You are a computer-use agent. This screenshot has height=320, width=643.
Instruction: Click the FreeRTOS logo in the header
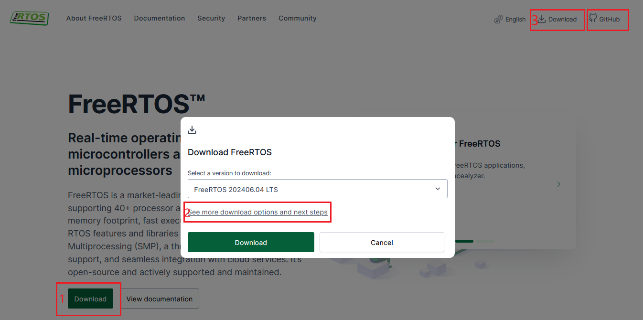(29, 18)
